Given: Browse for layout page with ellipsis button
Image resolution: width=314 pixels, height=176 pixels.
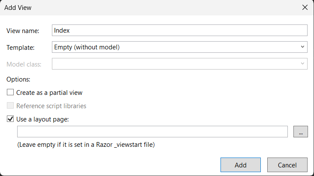Looking at the screenshot, I should click(x=300, y=132).
